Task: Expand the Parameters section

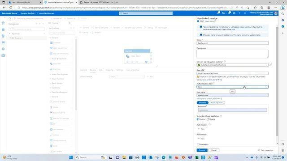Action: tap(203, 144)
